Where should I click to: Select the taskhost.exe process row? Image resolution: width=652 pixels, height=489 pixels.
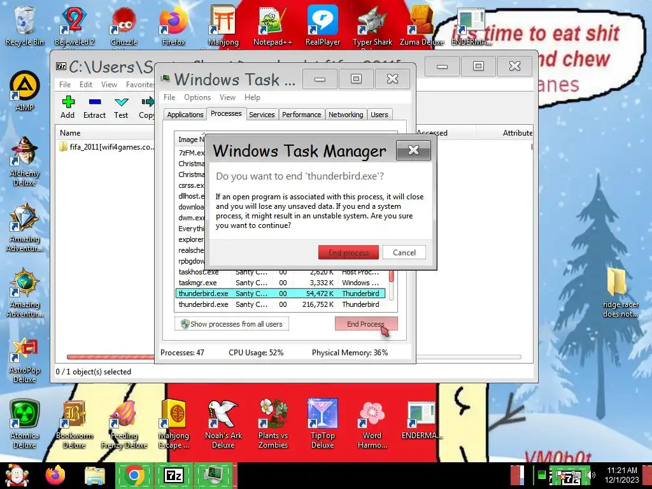tap(281, 273)
